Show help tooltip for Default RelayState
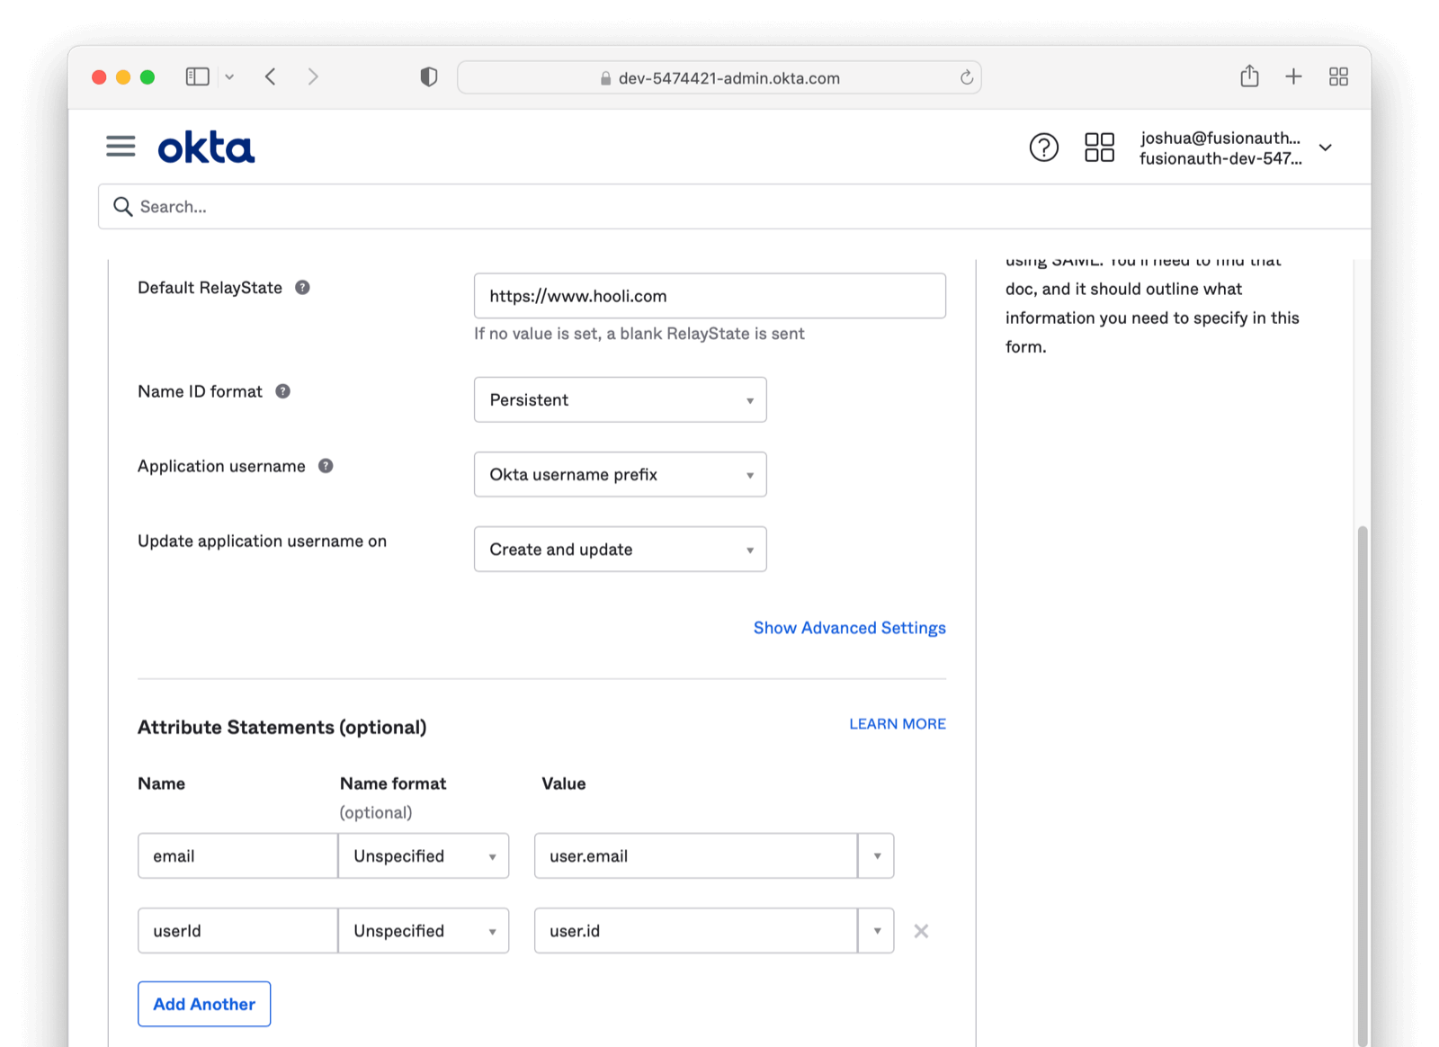 click(303, 288)
